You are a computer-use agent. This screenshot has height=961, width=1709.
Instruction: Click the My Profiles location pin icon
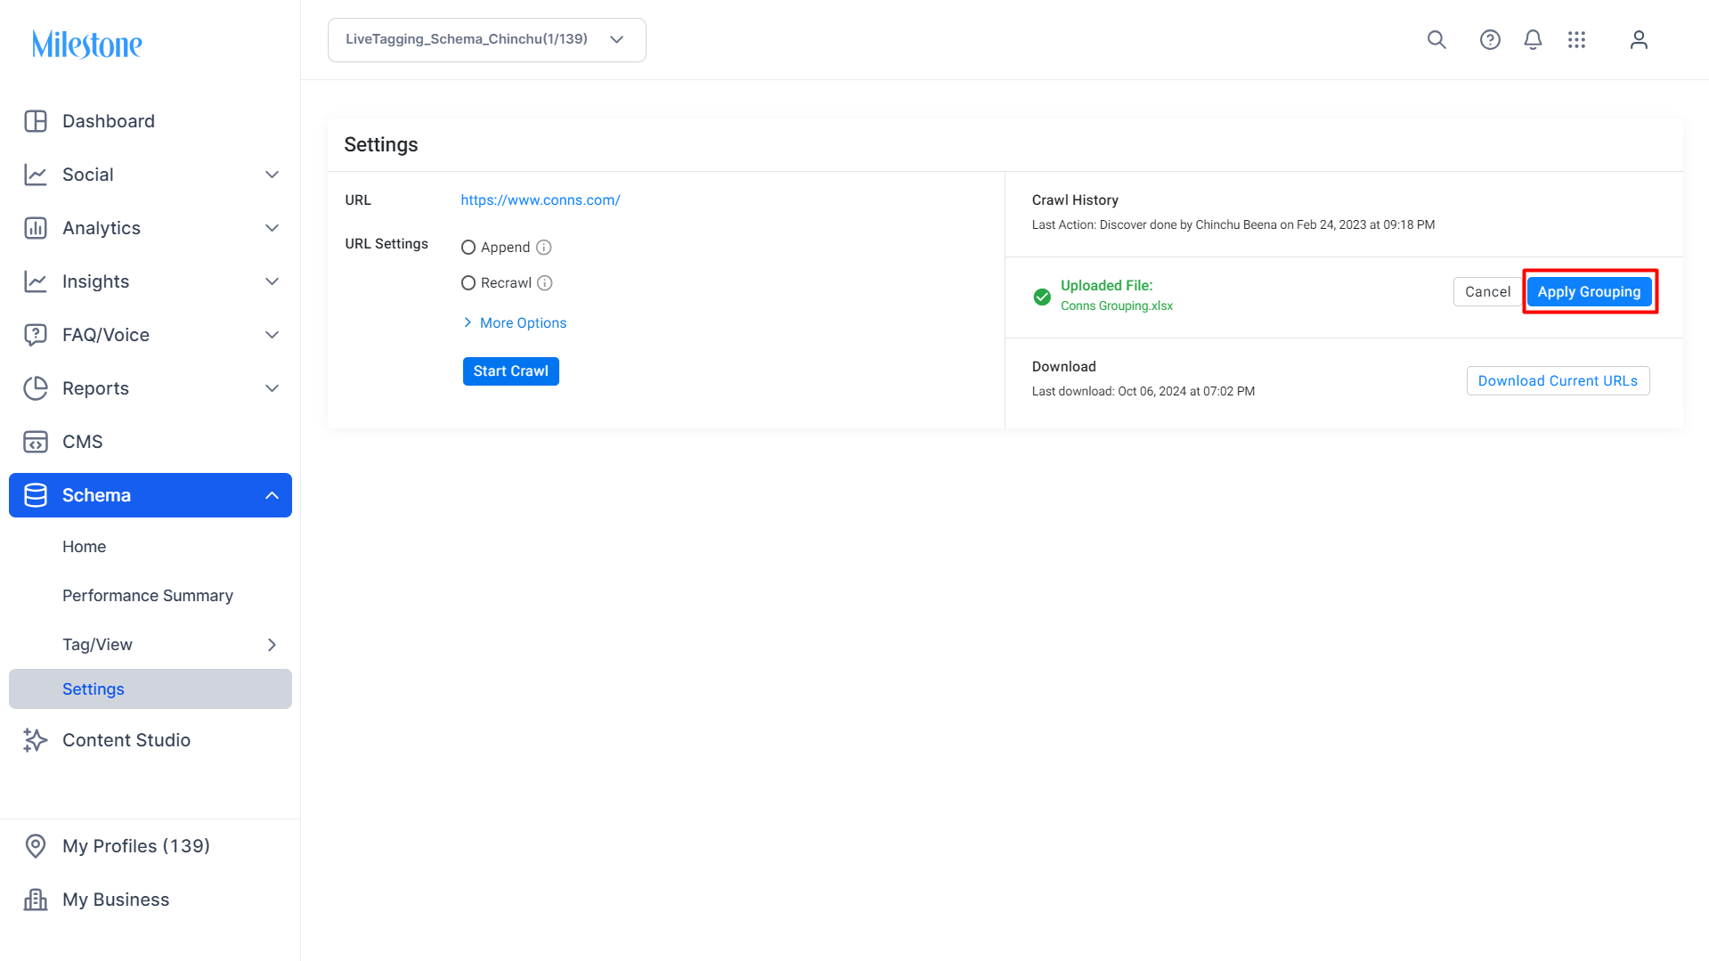(x=36, y=846)
